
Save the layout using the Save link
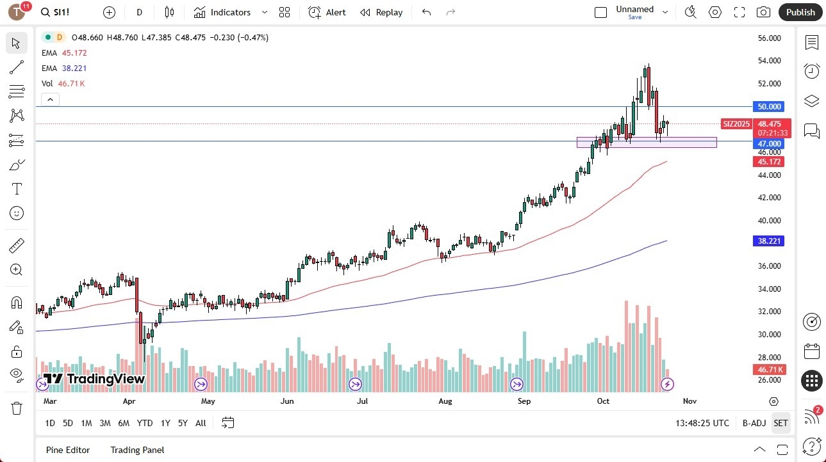(634, 17)
